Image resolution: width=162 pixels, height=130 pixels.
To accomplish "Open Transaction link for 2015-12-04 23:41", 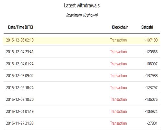I will pos(118,52).
